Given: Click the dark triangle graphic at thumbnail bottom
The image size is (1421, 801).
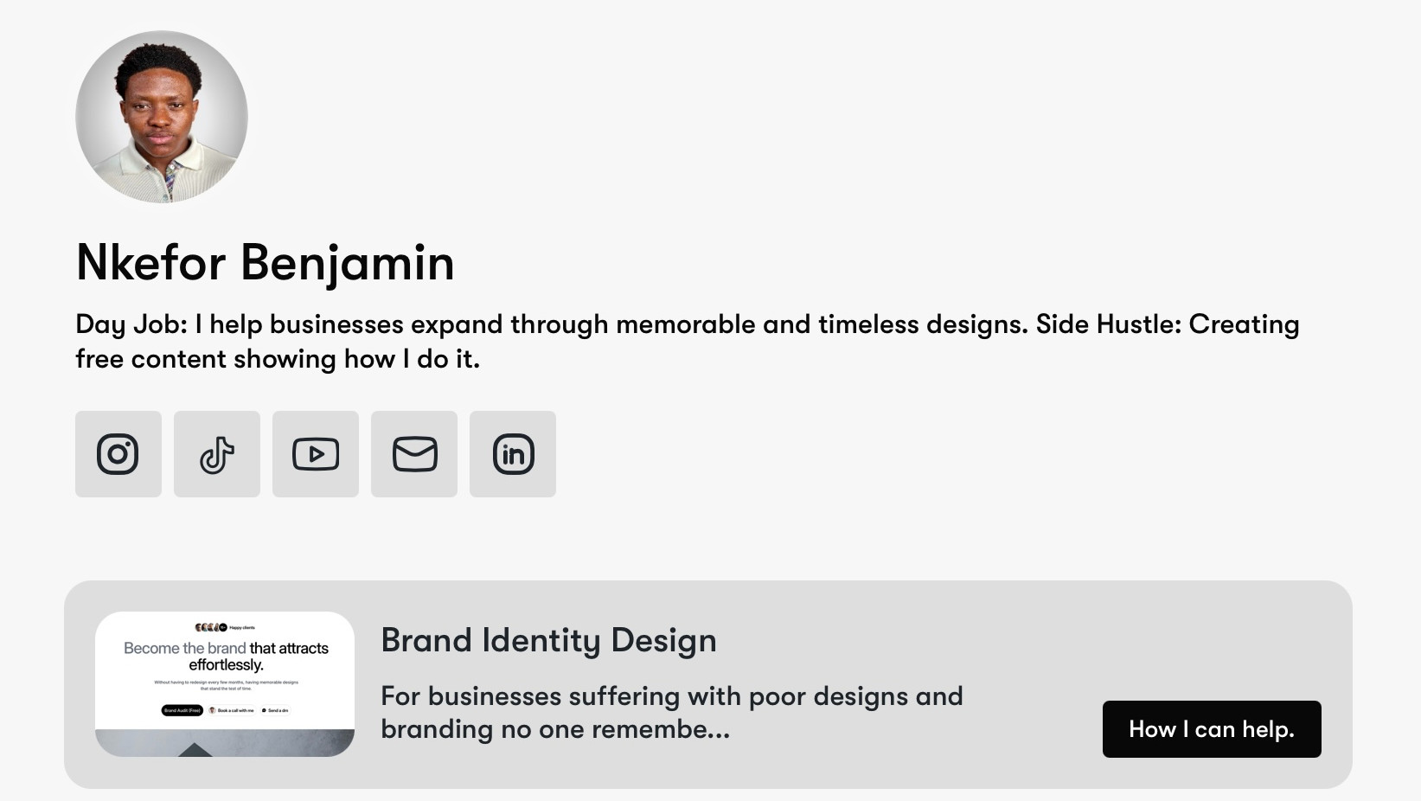Looking at the screenshot, I should [x=195, y=750].
